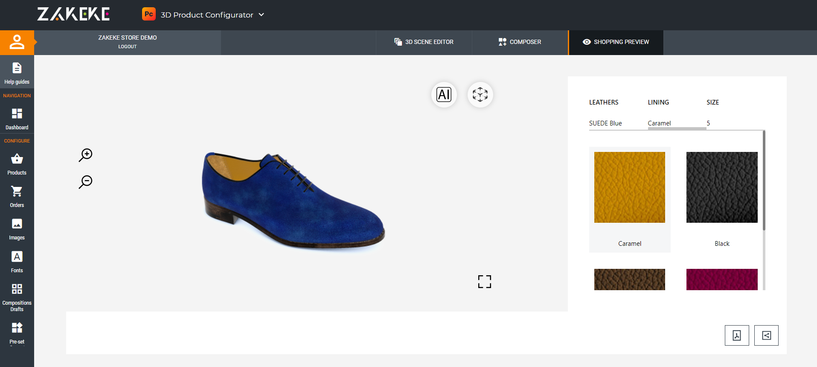Click ZAKEKE STORE DEMO store name
This screenshot has height=367, width=817.
(128, 38)
